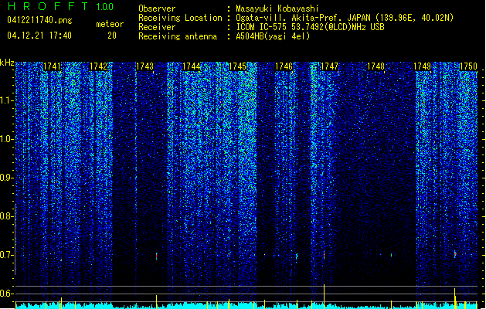The height and width of the screenshot is (309, 486).
Task: Click the cyan signal strength graph at bottom
Action: click(246, 306)
